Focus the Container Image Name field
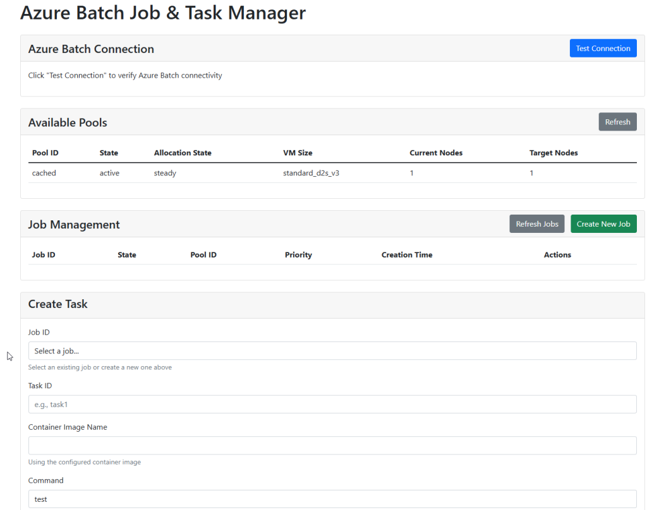Viewport: 647px width, 510px height. (332, 446)
